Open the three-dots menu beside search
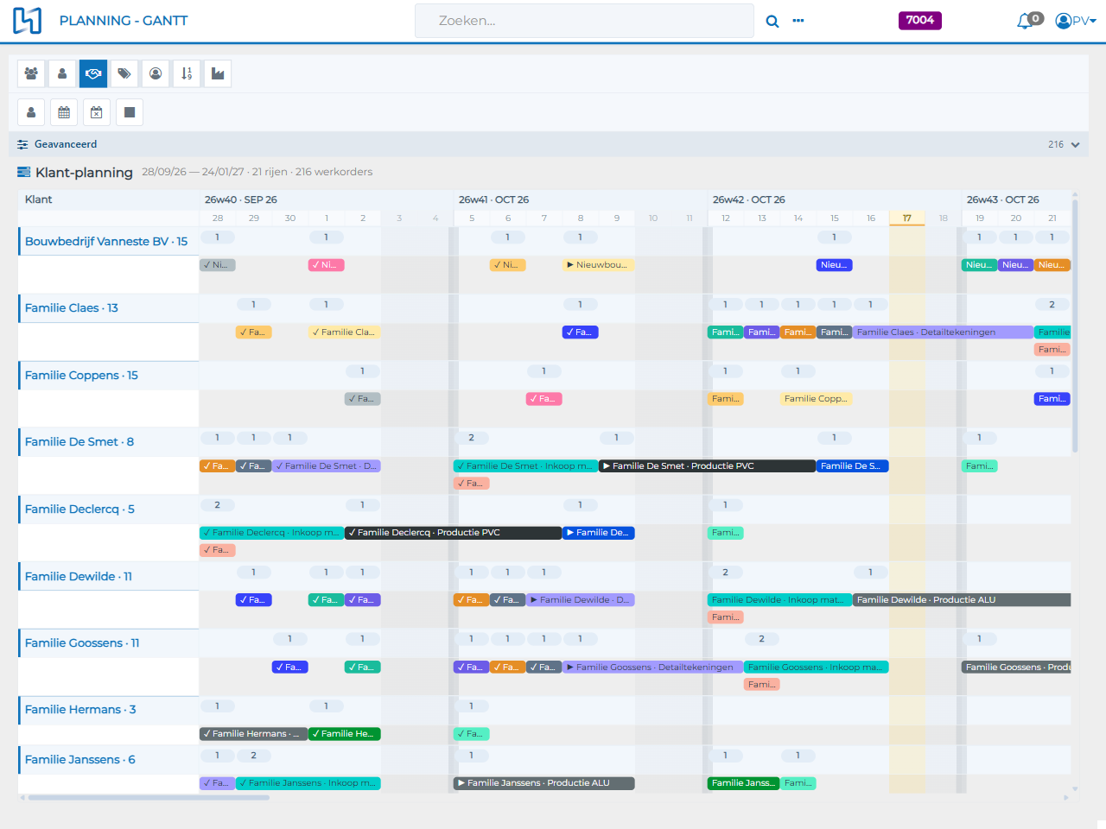 click(798, 21)
